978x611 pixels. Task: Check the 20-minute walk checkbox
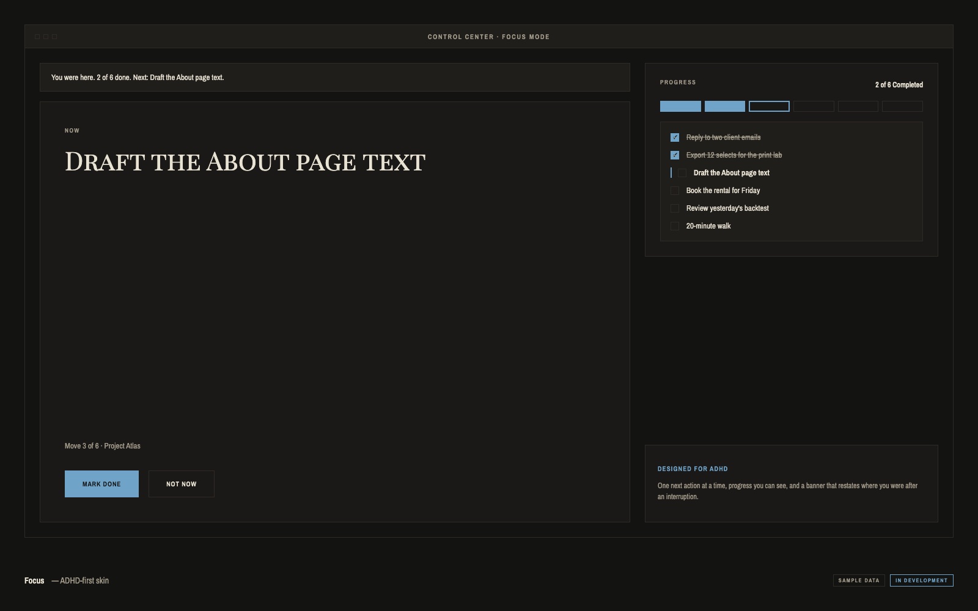click(675, 226)
